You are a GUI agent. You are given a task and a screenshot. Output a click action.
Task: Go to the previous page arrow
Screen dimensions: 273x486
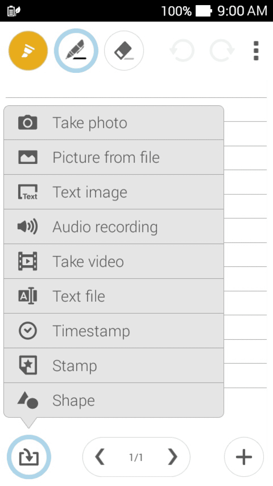pyautogui.click(x=99, y=457)
